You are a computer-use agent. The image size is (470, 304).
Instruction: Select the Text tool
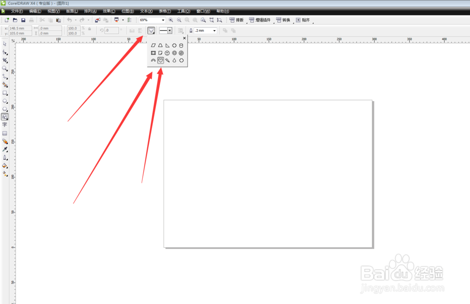point(5,125)
